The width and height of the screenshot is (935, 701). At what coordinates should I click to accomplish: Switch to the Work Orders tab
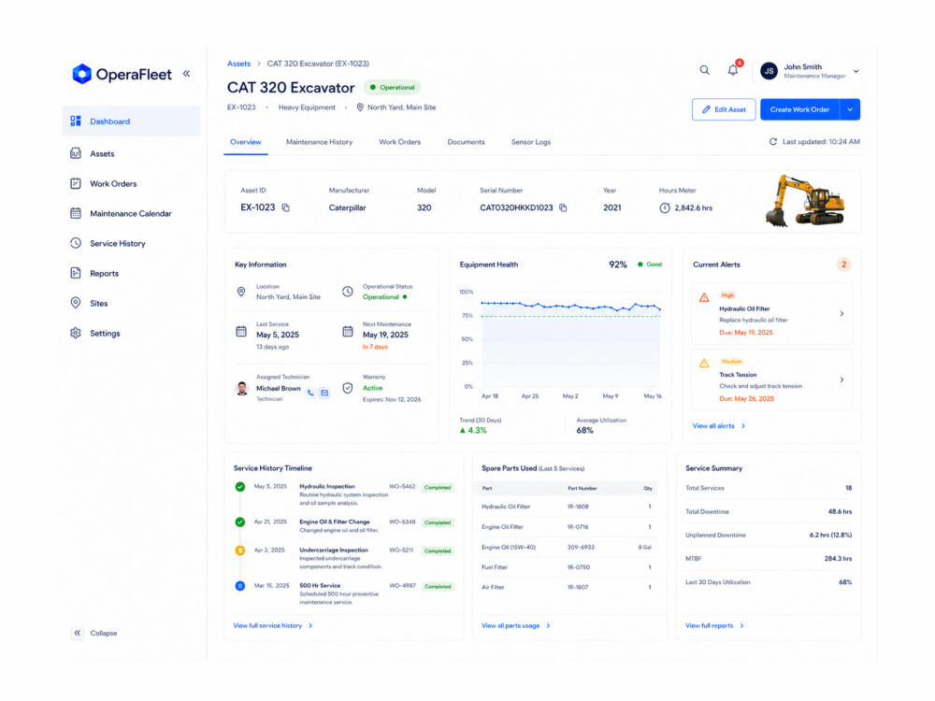click(399, 142)
